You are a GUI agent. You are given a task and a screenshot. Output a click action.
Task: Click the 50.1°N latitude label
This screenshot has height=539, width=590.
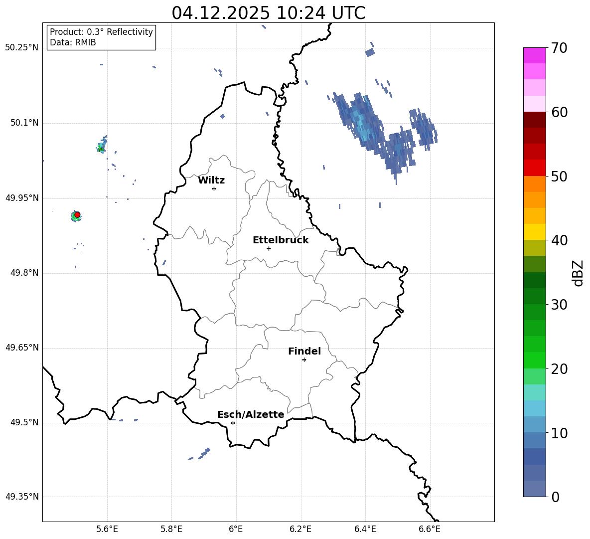[24, 123]
